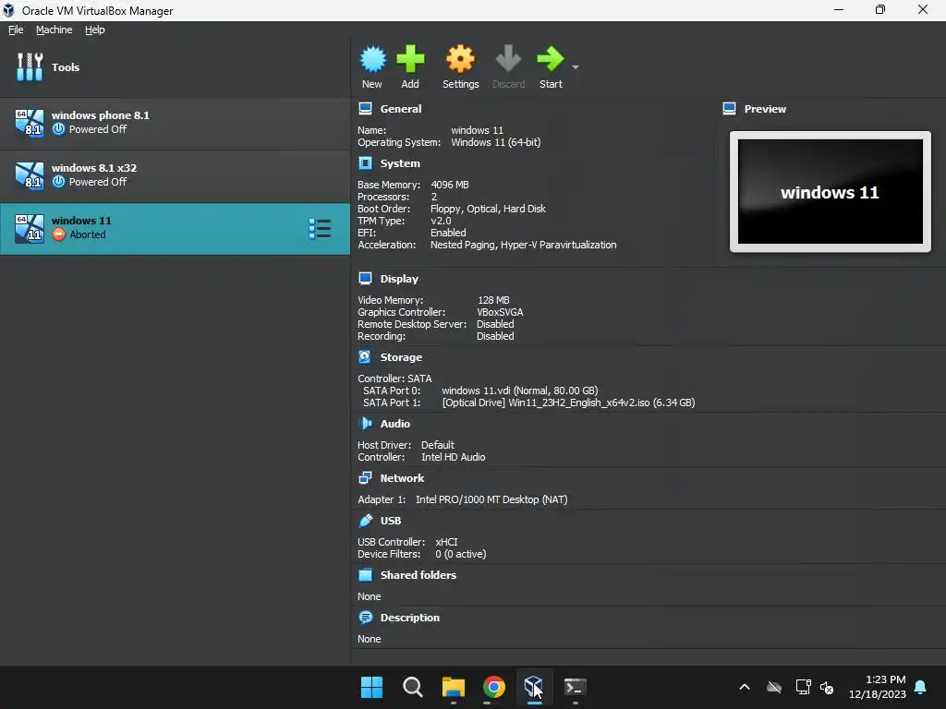Screen dimensions: 946x709
Task: Click the Shared folders section icon
Action: (365, 574)
